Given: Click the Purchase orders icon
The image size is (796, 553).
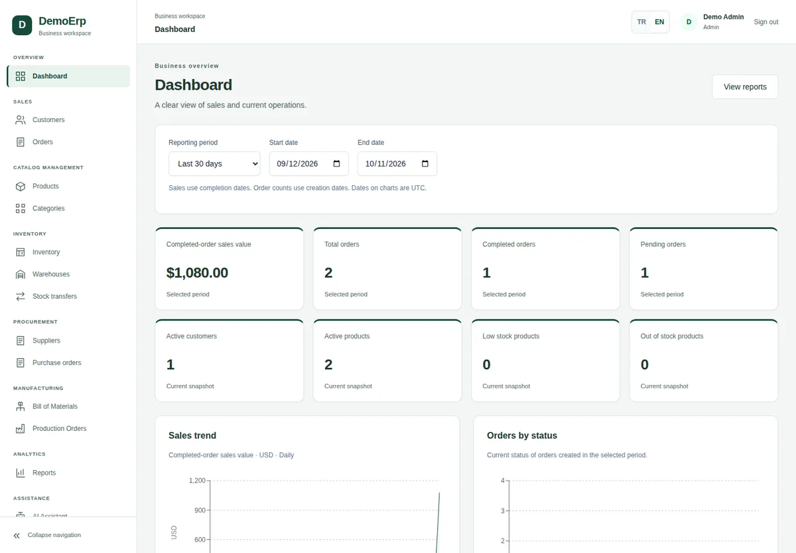Looking at the screenshot, I should (x=21, y=362).
